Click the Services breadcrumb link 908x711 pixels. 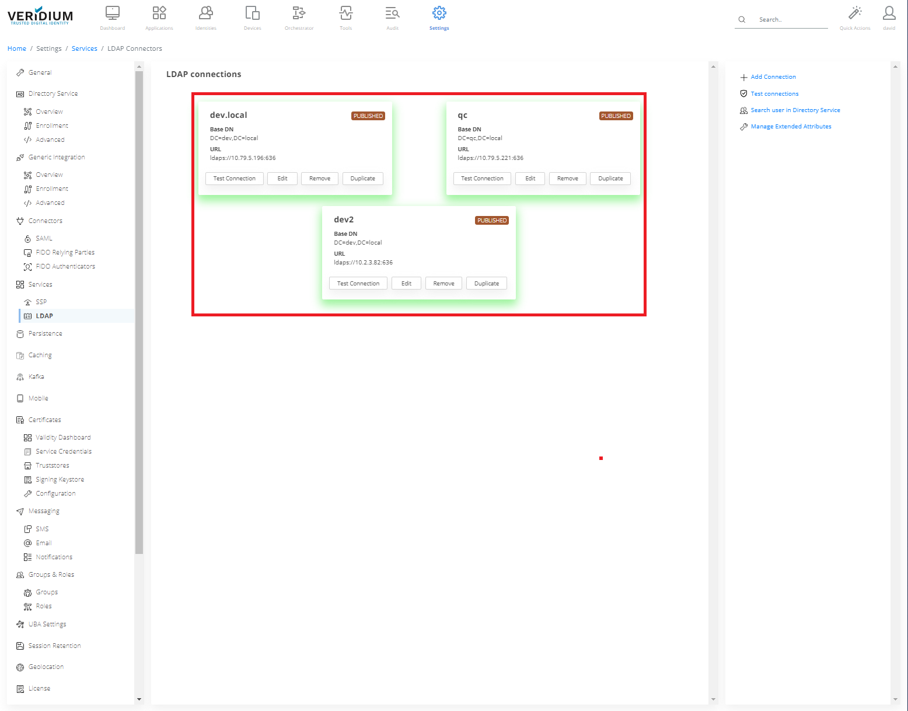point(84,48)
